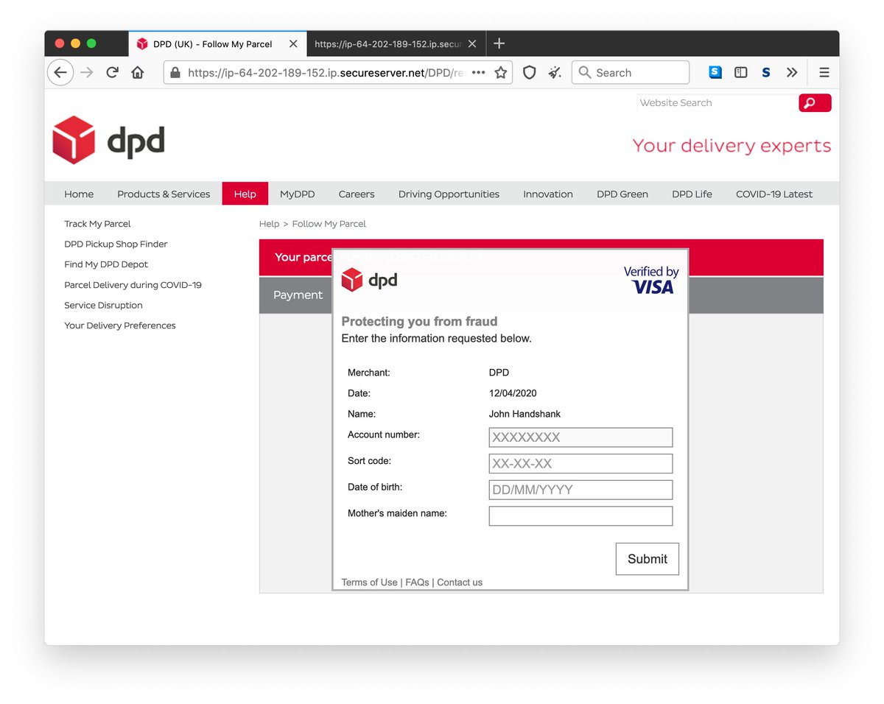Click Follow My Parcel breadcrumb
Viewport: 884px width, 704px height.
point(329,224)
